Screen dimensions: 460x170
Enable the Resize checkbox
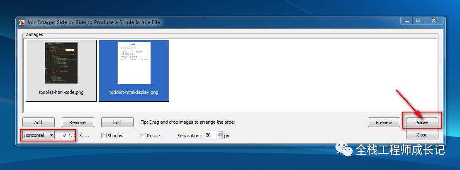pyautogui.click(x=143, y=136)
